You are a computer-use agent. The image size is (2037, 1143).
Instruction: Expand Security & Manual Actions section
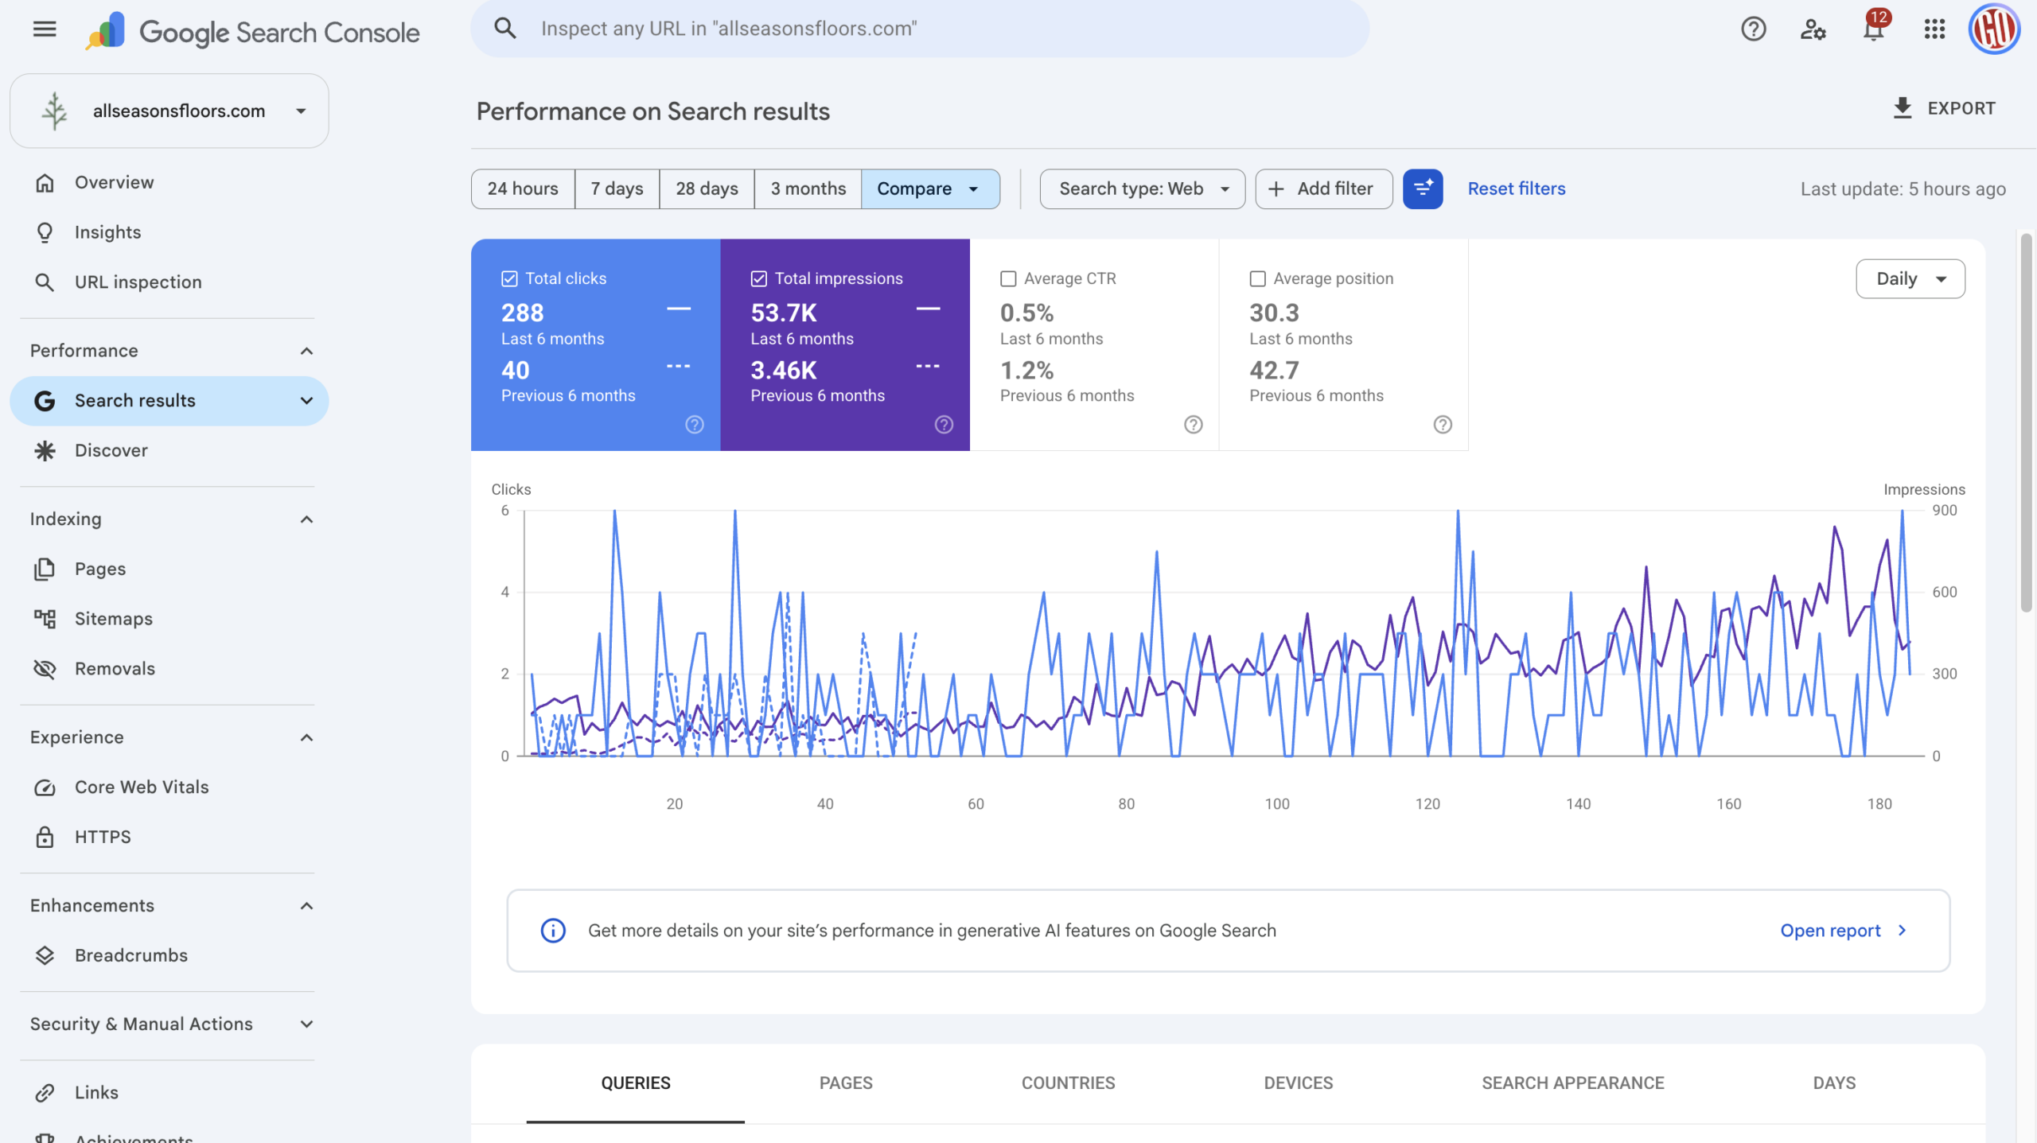pos(306,1024)
